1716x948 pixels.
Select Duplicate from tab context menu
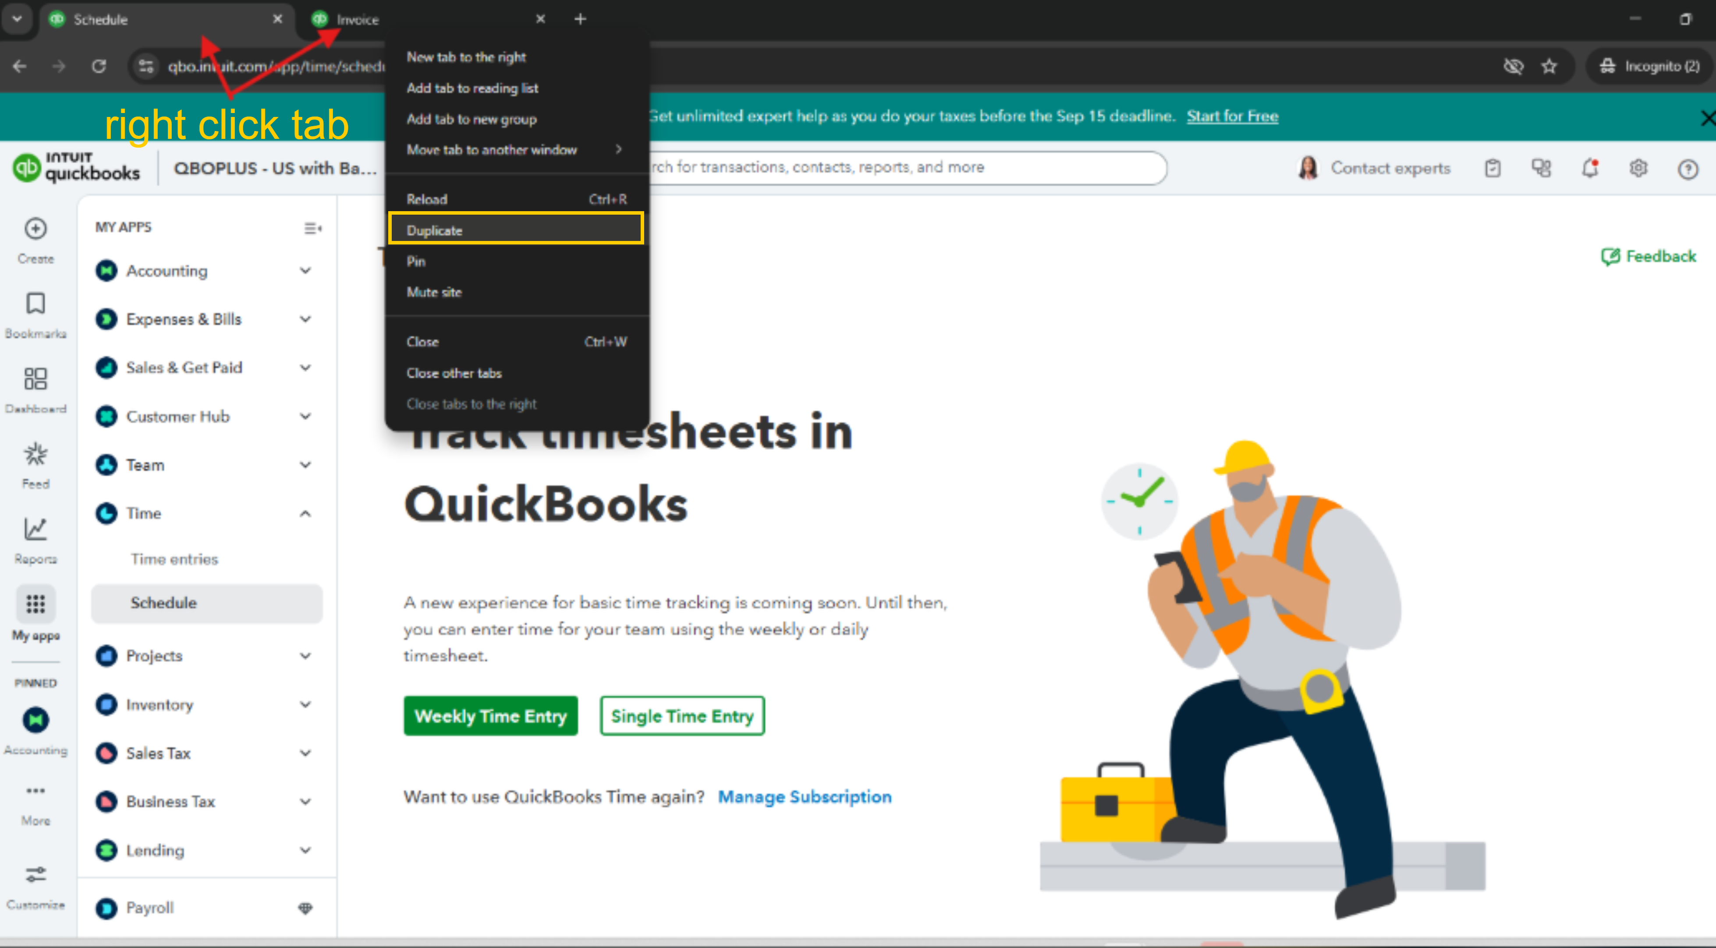[516, 230]
